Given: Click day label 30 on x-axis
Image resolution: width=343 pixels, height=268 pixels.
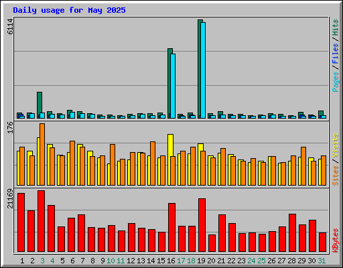Looking at the screenshot, I should point(312,261).
